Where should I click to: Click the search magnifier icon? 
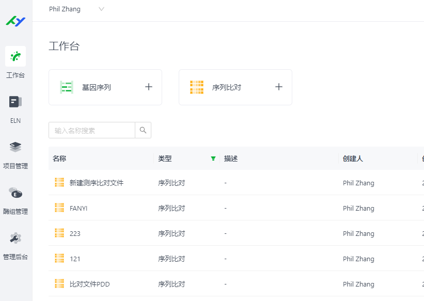(143, 130)
